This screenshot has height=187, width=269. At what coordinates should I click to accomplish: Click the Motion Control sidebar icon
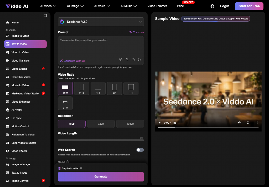[8, 127]
